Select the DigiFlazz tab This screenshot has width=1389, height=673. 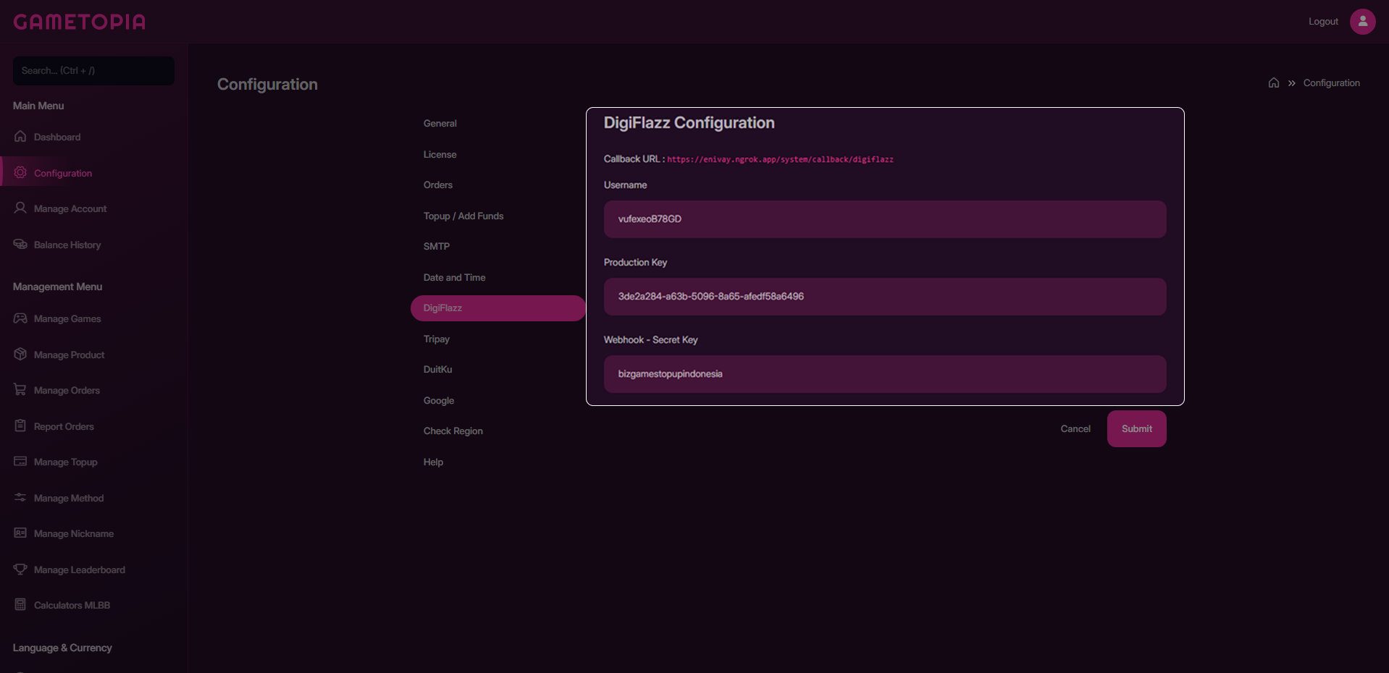pos(498,308)
